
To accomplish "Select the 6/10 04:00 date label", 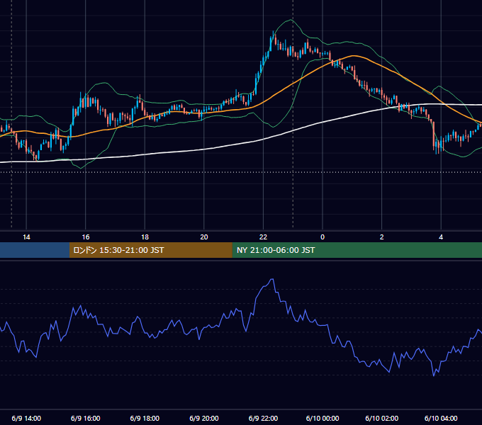I will (441, 418).
